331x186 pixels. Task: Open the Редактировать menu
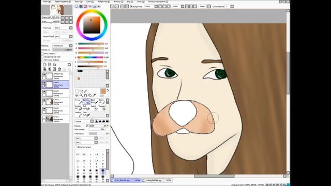coord(63,2)
